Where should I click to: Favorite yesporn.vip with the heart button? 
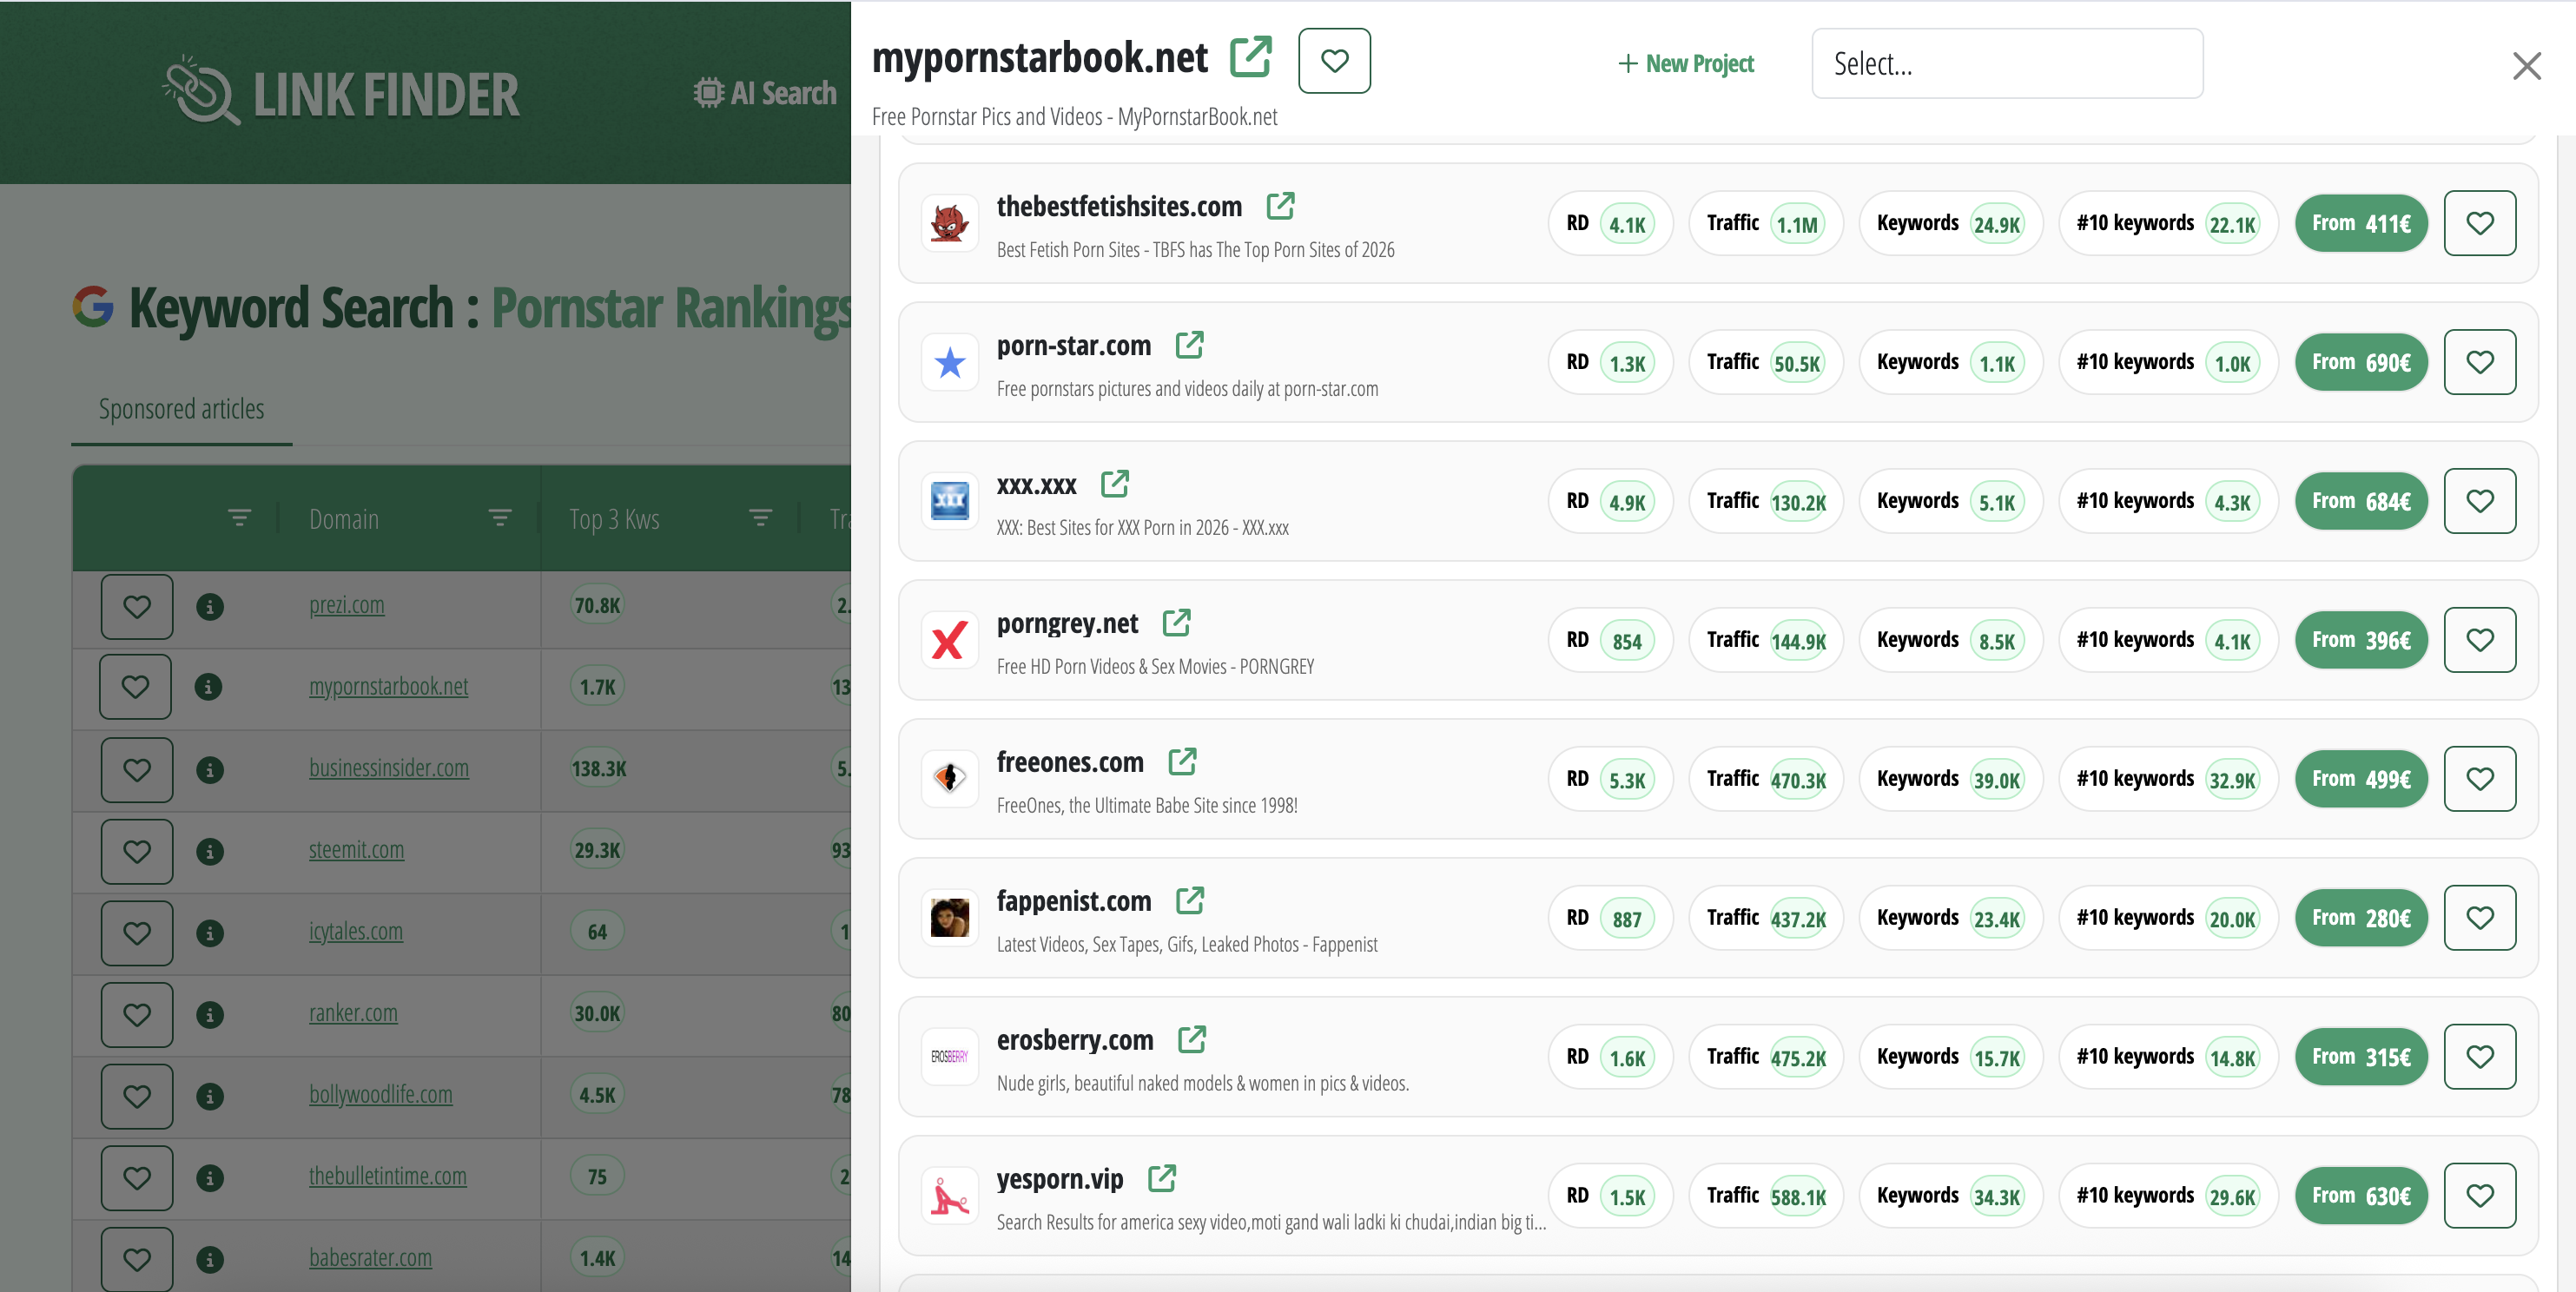2479,1196
